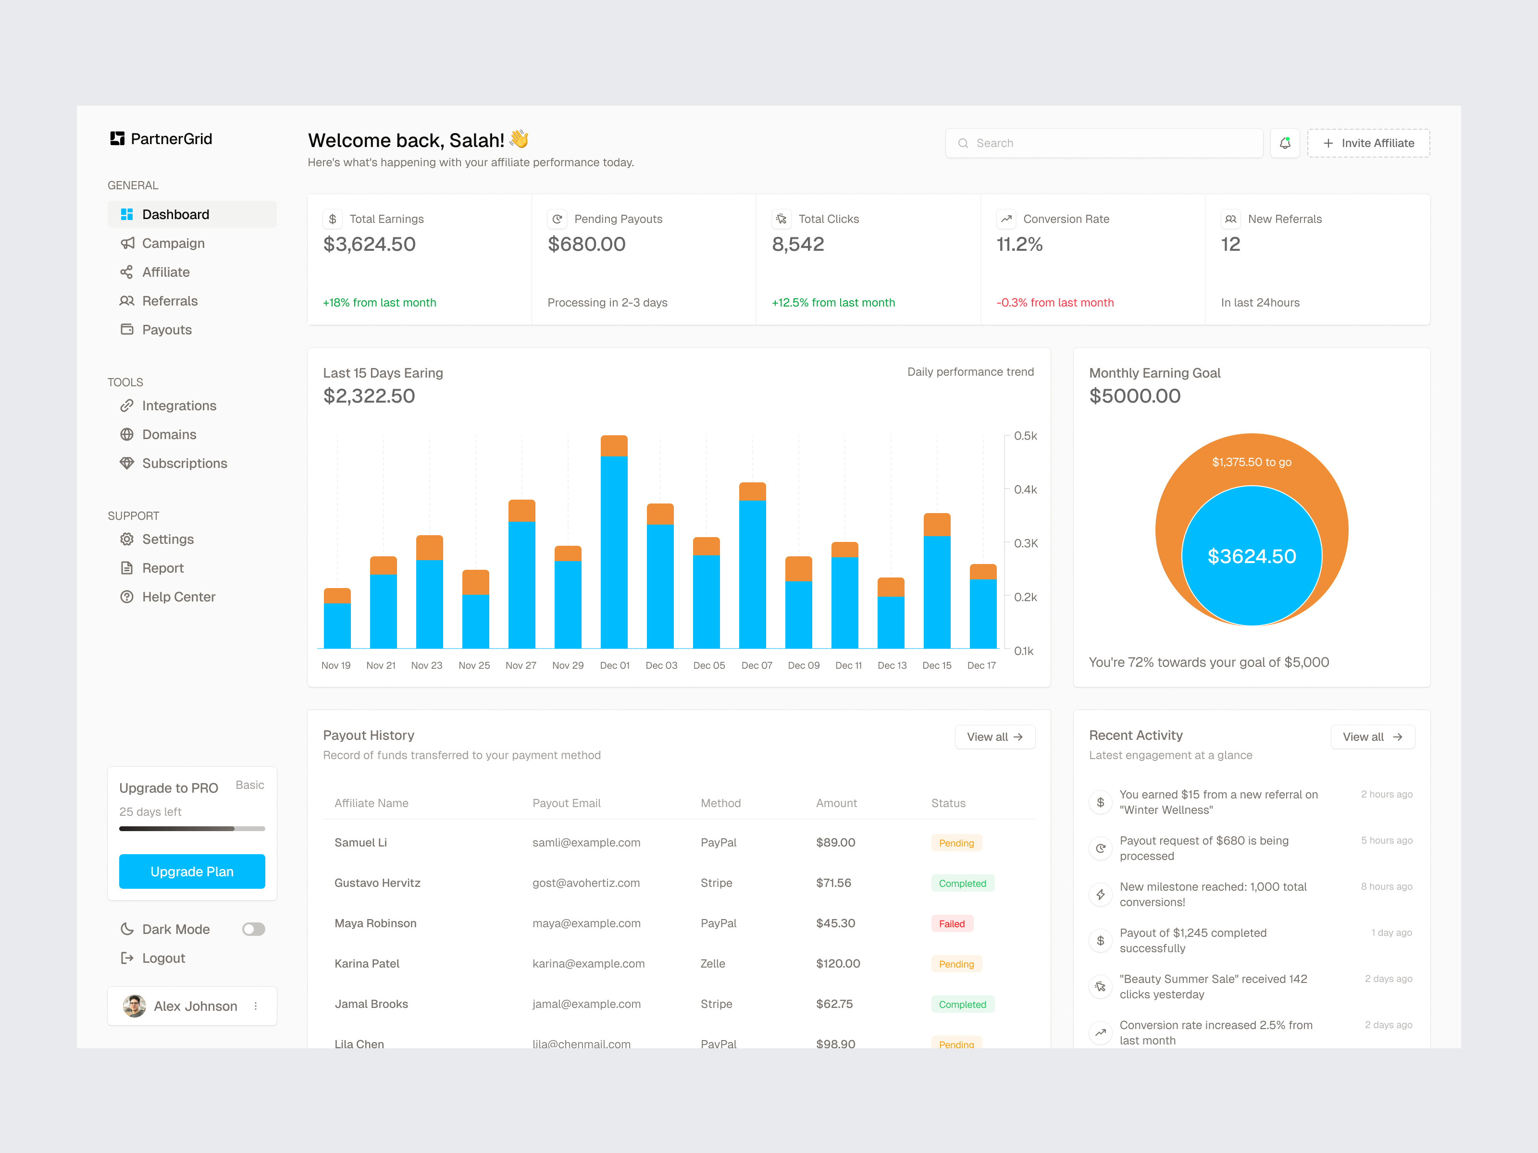Image resolution: width=1538 pixels, height=1153 pixels.
Task: Click Invite Affiliate button
Action: pos(1367,143)
